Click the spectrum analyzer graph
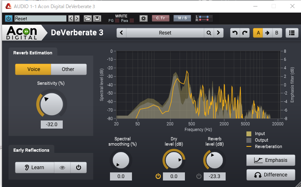Image resolution: width=301 pixels, height=187 pixels. [x=198, y=85]
